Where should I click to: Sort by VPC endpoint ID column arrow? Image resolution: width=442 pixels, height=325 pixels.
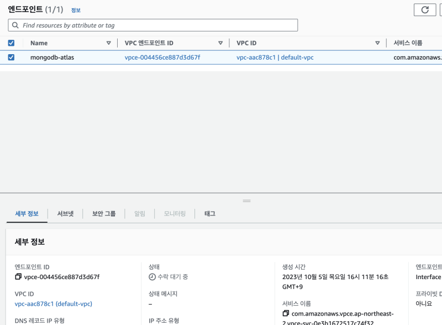tap(220, 43)
